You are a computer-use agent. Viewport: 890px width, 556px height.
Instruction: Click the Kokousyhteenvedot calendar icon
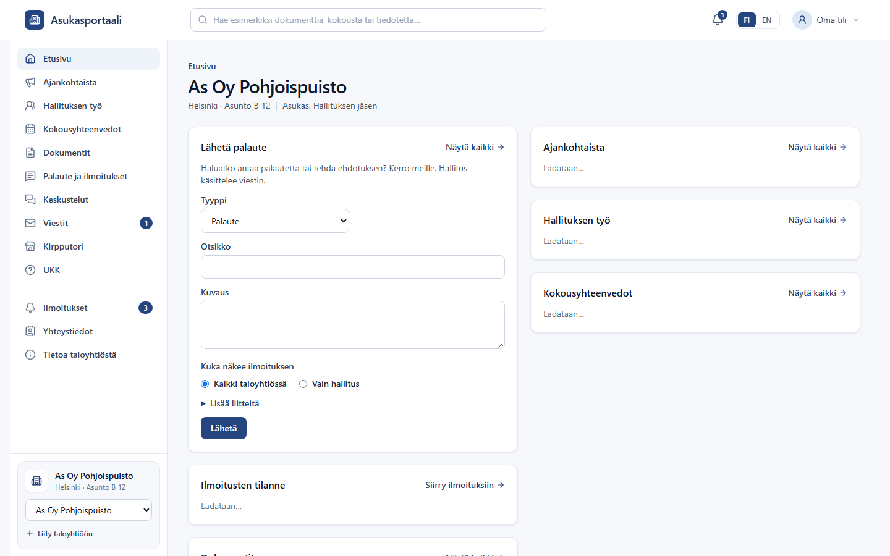pos(30,129)
